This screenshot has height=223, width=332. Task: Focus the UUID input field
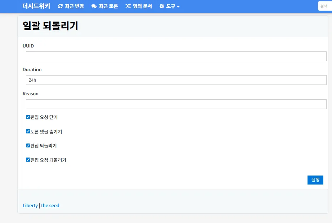[175, 56]
